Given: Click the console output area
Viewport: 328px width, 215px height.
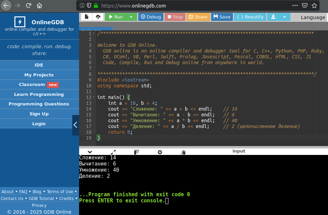Looking at the screenshot, I should click(x=203, y=185).
